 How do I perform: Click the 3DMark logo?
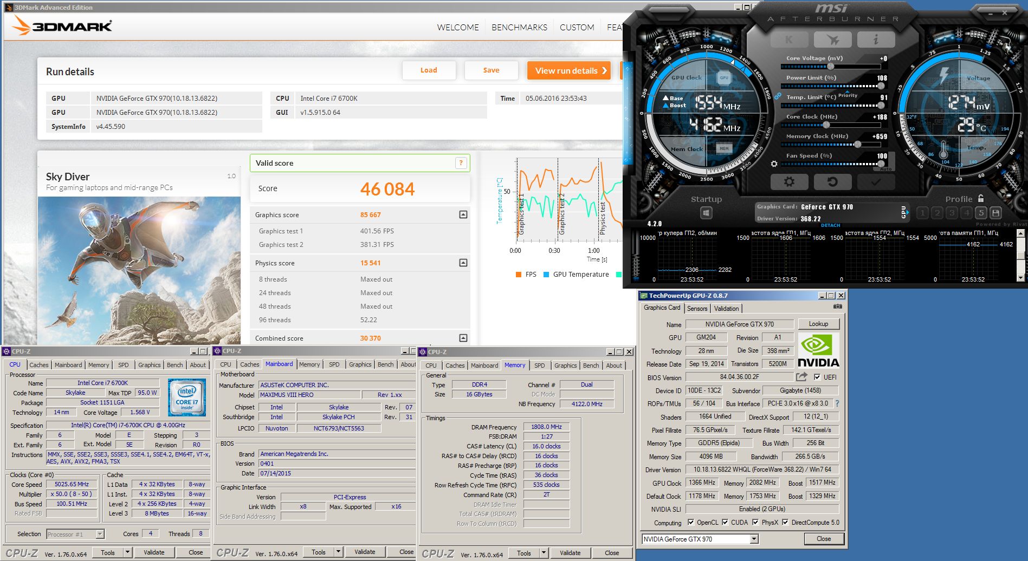[x=62, y=25]
